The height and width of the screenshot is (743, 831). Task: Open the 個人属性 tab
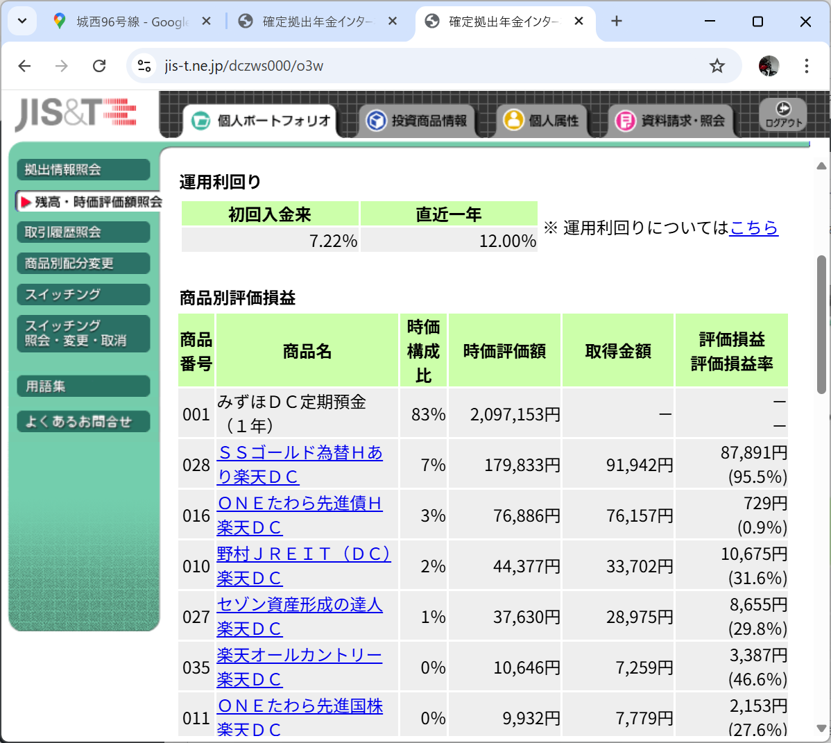[542, 121]
